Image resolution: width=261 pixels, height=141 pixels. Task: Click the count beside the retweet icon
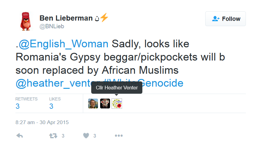[63, 136]
